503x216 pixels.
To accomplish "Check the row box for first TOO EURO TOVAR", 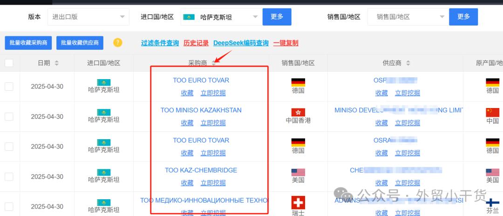I will [9, 87].
